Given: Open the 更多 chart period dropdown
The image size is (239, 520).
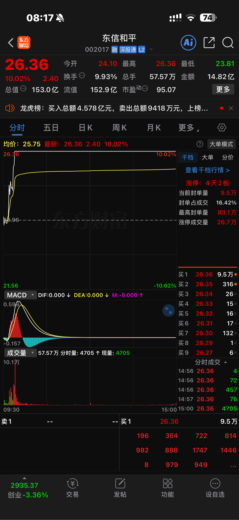Looking at the screenshot, I should [189, 127].
